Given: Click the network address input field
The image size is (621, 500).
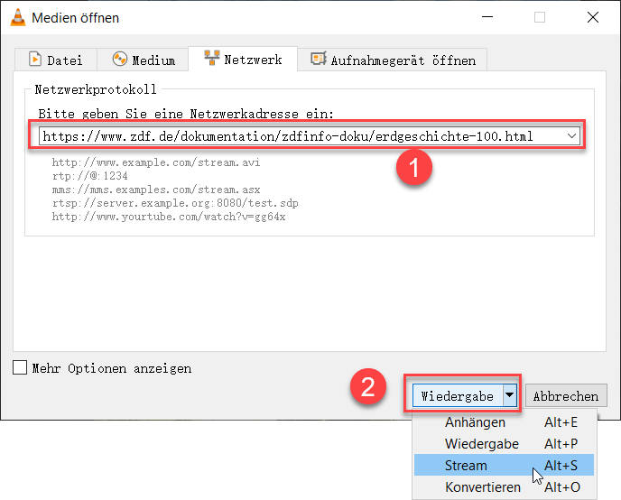Looking at the screenshot, I should coord(310,136).
